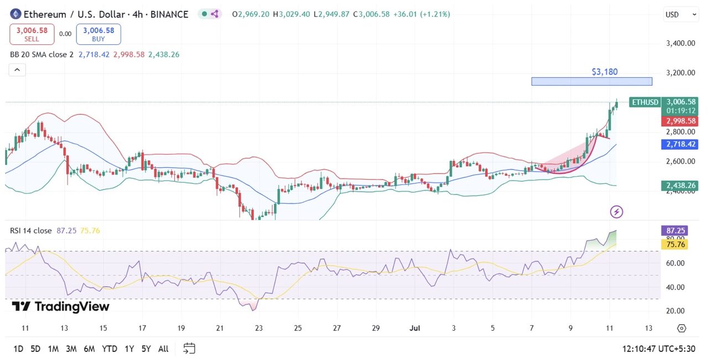The height and width of the screenshot is (364, 708).
Task: Click the ETHUSD price axis tag
Action: click(x=645, y=102)
